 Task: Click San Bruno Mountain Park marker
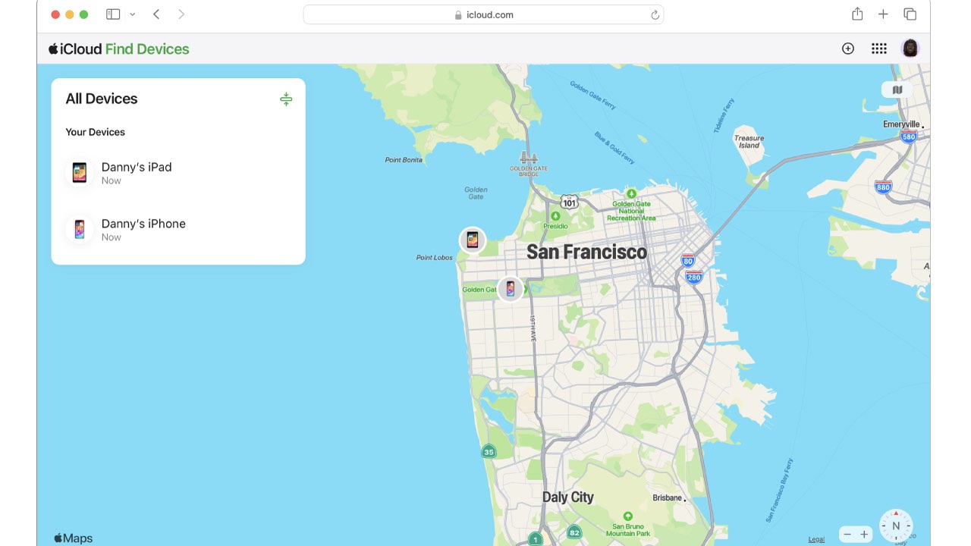click(627, 516)
